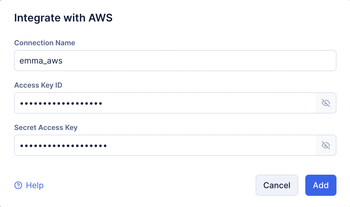Click the masked dots in Secret Access Key
Viewport: 350px width, 207px height.
point(63,146)
